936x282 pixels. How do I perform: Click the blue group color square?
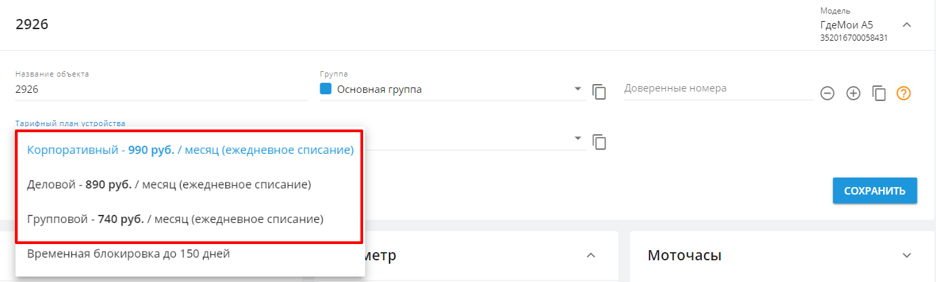tap(325, 89)
